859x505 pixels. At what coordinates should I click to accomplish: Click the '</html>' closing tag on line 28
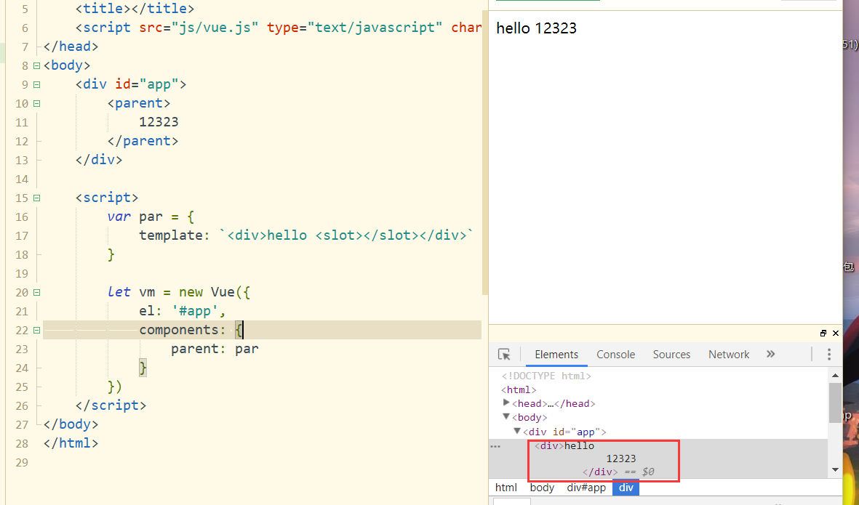pos(71,443)
